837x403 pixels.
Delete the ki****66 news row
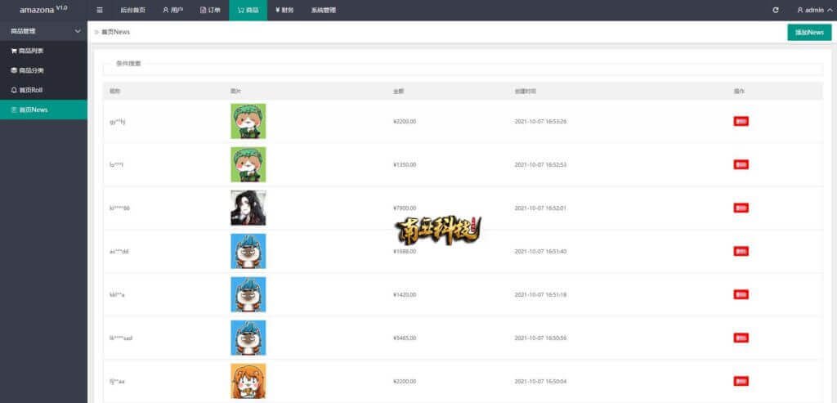pyautogui.click(x=741, y=208)
